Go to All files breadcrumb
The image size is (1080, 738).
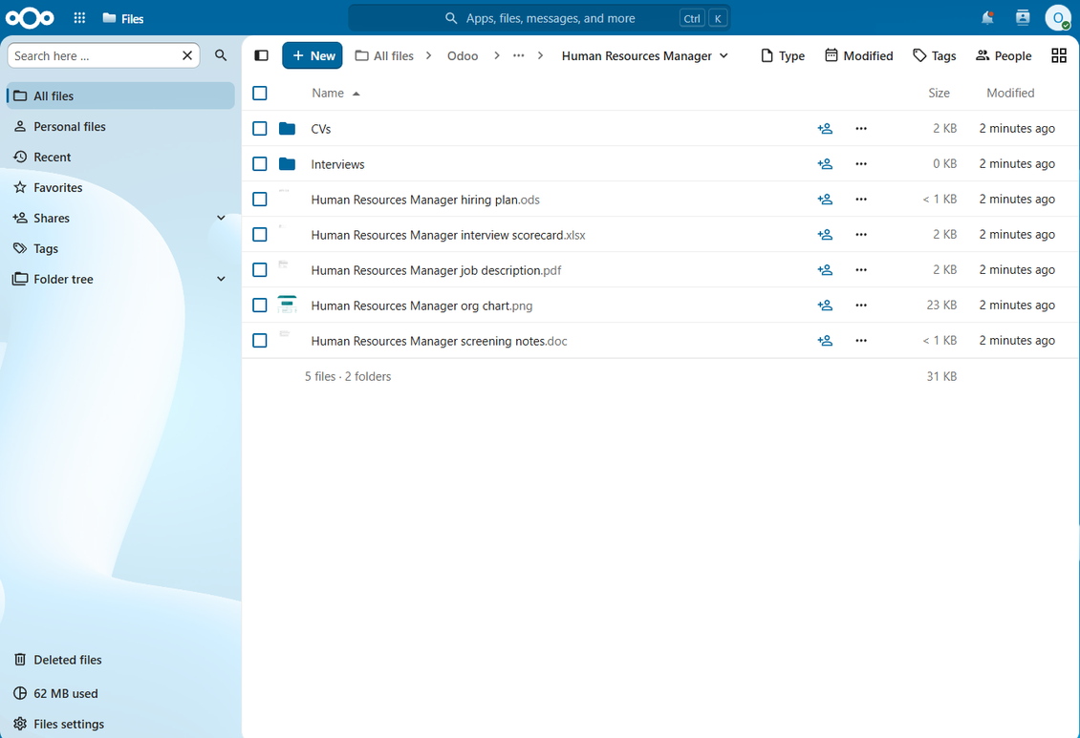click(384, 55)
